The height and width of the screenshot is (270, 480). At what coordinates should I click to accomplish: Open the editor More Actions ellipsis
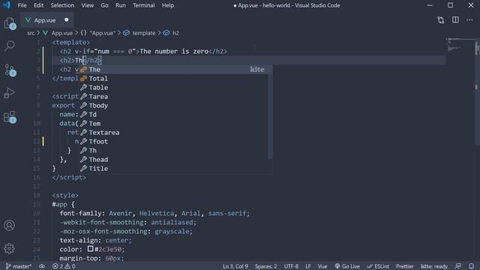point(469,20)
